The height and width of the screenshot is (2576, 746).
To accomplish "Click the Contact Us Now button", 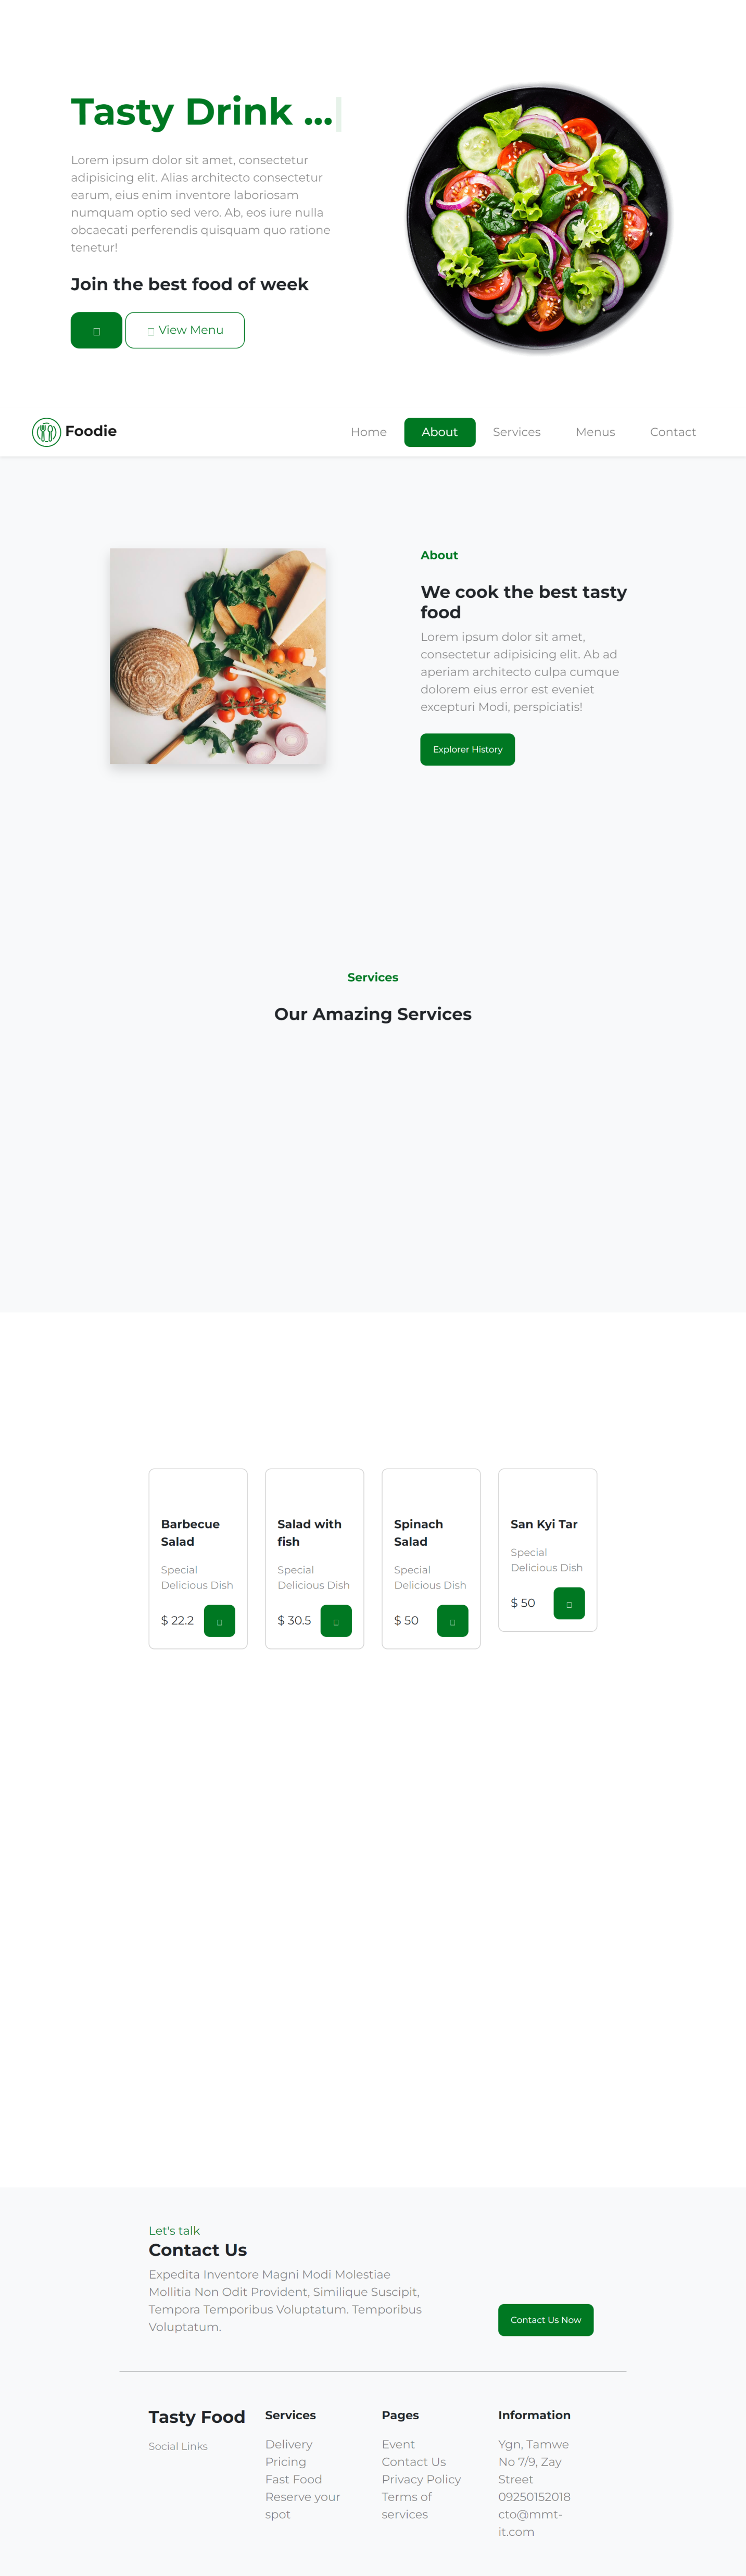I will click(x=546, y=2320).
